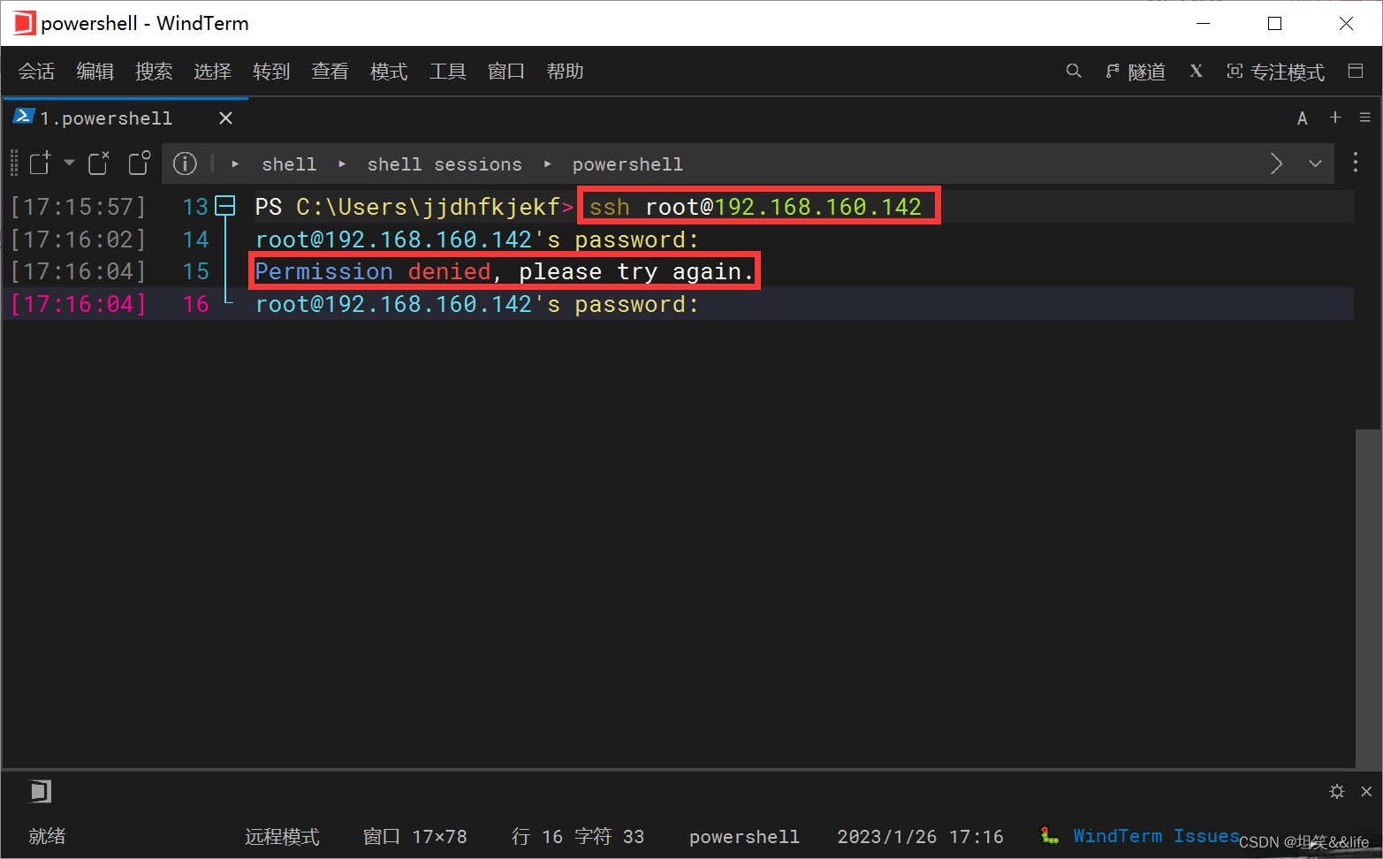The image size is (1383, 859).
Task: Open the 搜索 menu
Action: click(x=154, y=72)
